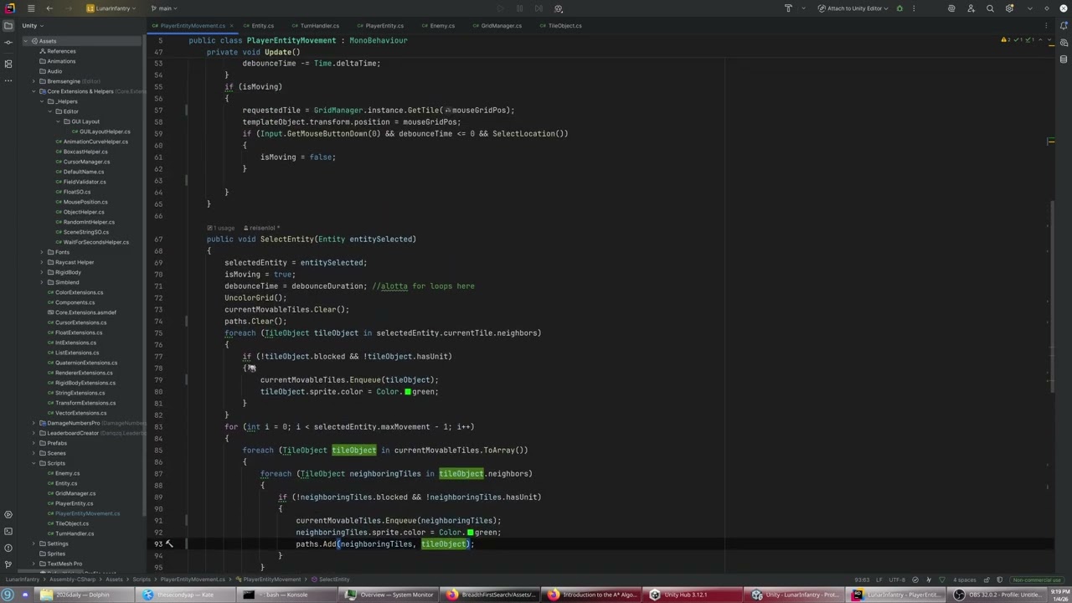
Task: Open the run configuration more-options menu
Action: pyautogui.click(x=914, y=8)
